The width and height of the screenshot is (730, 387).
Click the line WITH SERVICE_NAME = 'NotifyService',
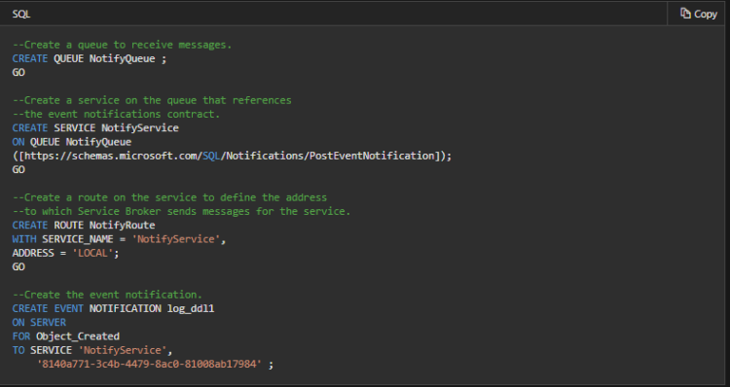pos(119,239)
